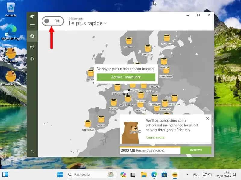Open the TunnelBear-Installer desktop file
Screen dimensions: 241x180
[11, 78]
